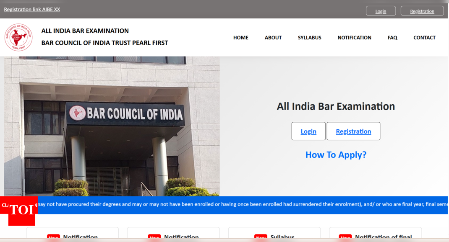This screenshot has width=449, height=242.
Task: Open the FAQ page
Action: 392,37
